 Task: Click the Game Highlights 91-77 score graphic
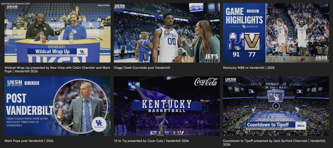[244, 45]
